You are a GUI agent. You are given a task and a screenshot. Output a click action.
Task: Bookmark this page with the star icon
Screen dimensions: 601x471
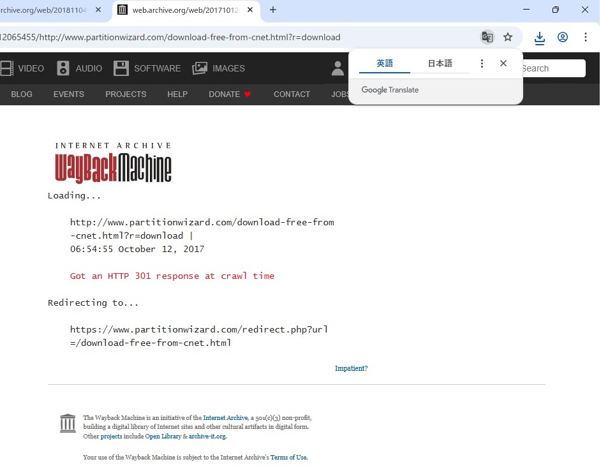point(508,37)
